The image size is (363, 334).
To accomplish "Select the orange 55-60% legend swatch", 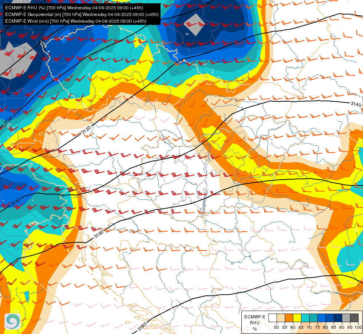I will (289, 318).
